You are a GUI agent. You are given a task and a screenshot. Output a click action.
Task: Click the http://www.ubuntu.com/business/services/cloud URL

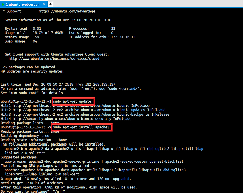coord(54,59)
